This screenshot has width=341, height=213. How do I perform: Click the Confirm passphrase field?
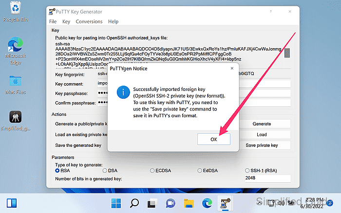194,103
